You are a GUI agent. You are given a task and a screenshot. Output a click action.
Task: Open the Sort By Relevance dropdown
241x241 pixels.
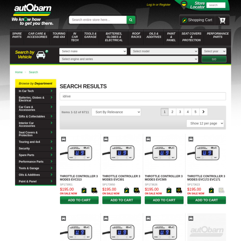click(x=116, y=112)
